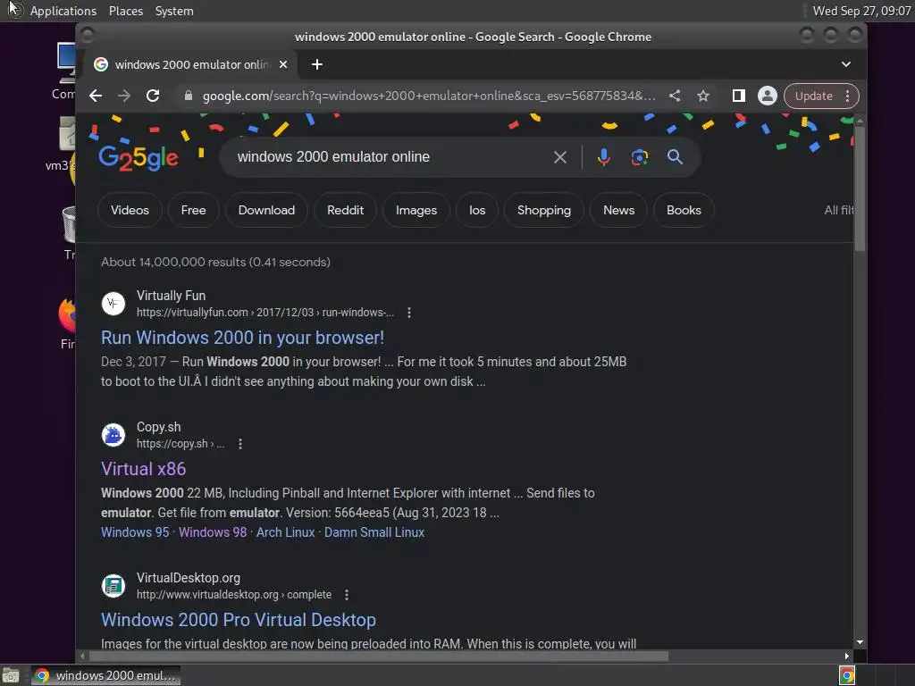Click the scroll right arrow on horizontal scrollbar
This screenshot has width=915, height=686.
[x=847, y=657]
